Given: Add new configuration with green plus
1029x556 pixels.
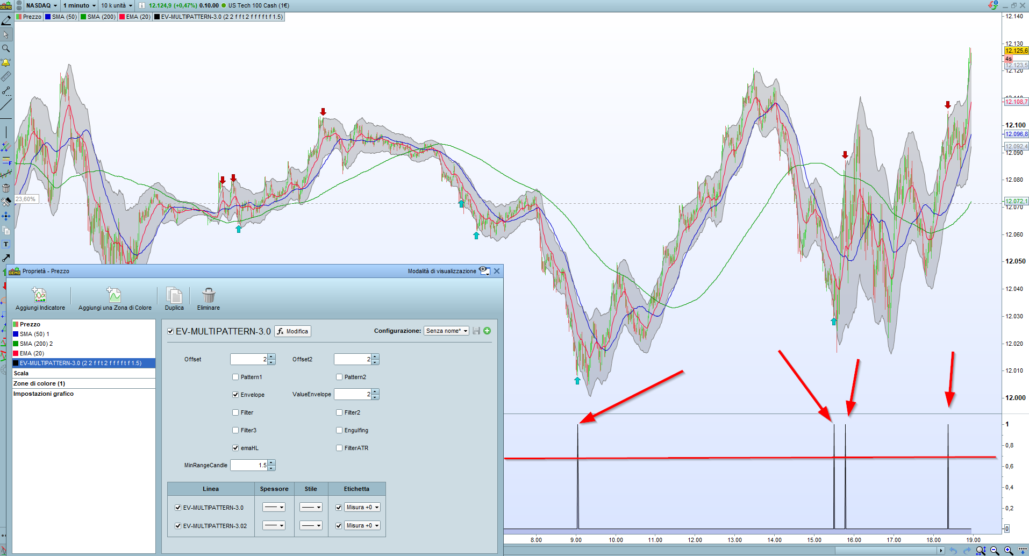Looking at the screenshot, I should [487, 331].
